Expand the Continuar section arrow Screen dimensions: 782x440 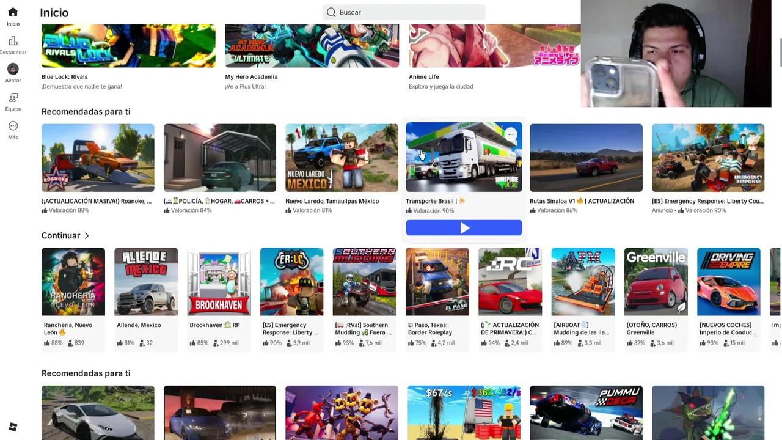(87, 235)
